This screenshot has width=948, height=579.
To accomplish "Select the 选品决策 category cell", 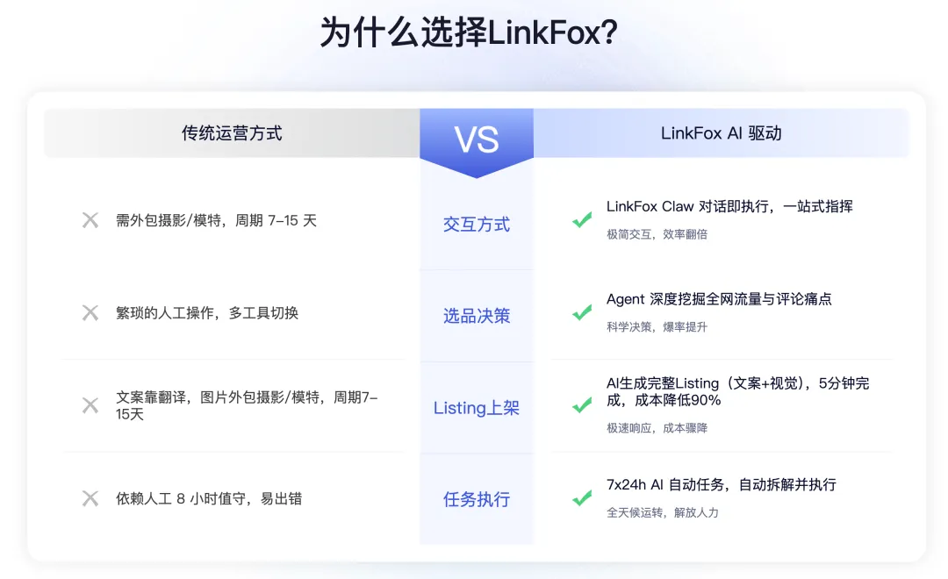I will (477, 316).
